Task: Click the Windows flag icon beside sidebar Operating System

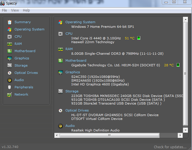Action: [x=10, y=29]
